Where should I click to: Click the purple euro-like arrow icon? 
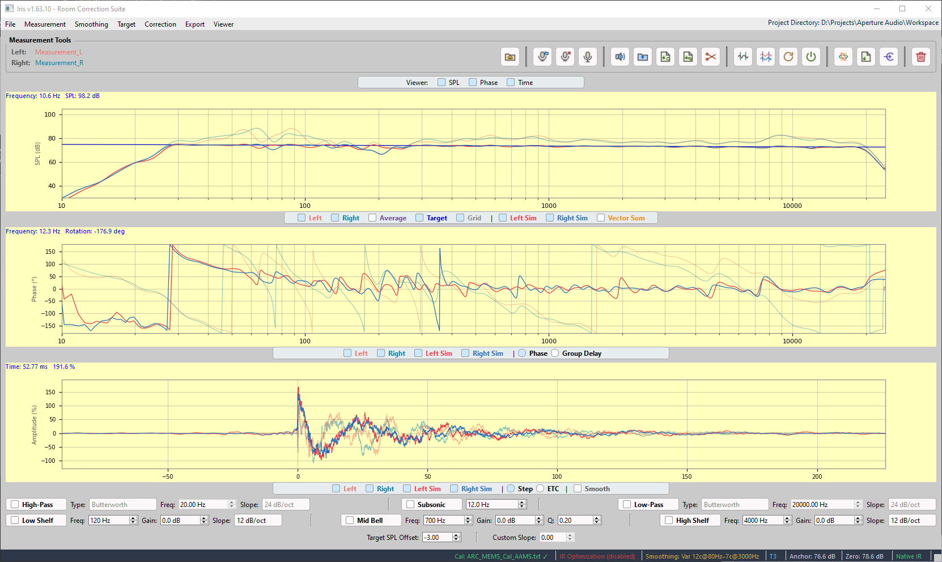click(x=889, y=57)
